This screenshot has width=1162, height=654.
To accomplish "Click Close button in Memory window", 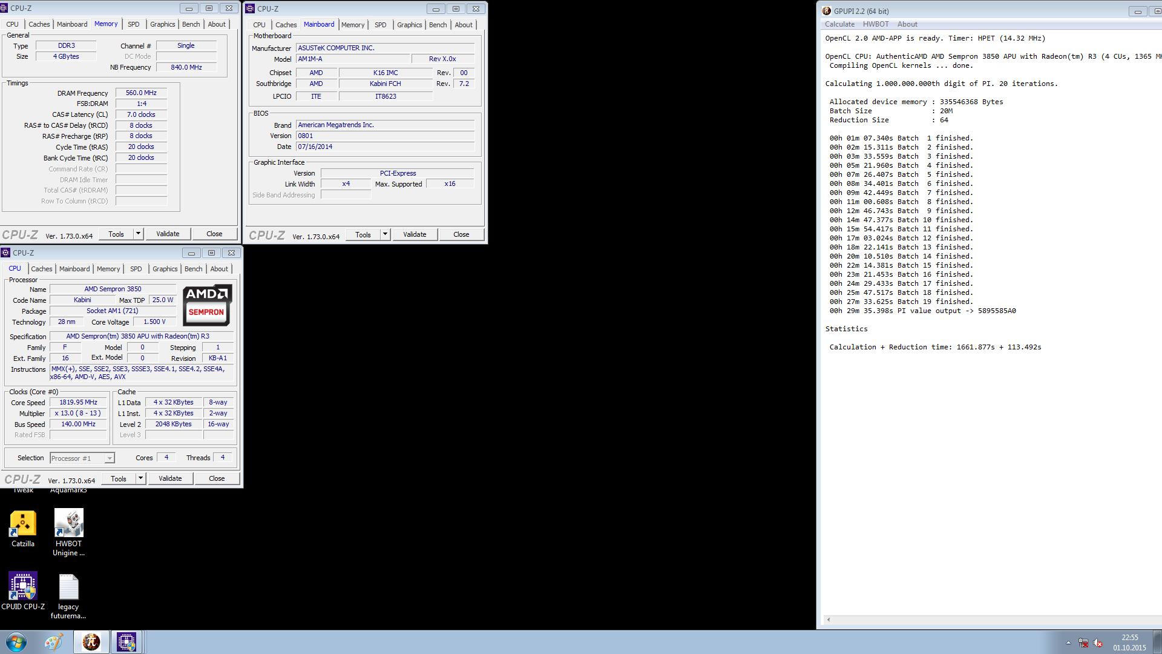I will click(214, 234).
